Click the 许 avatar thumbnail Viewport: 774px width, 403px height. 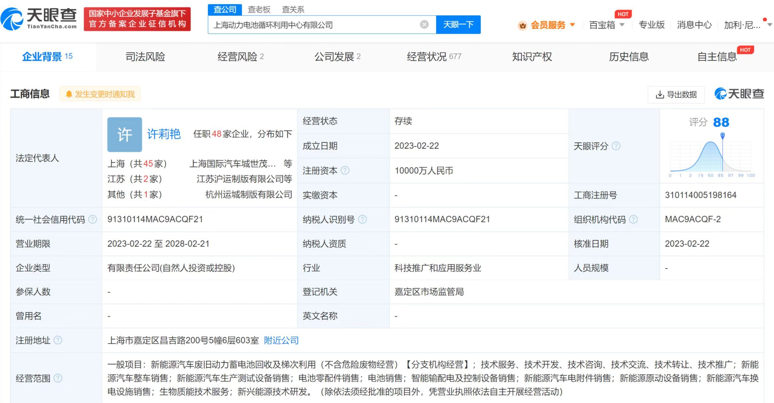pos(125,135)
